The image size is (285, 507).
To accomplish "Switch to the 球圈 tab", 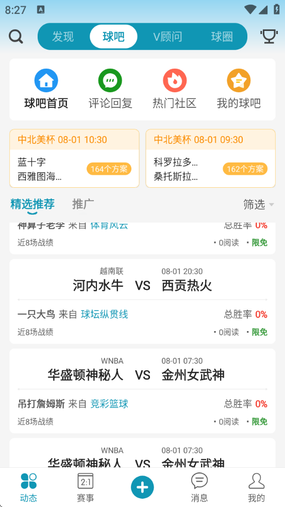I will click(222, 37).
